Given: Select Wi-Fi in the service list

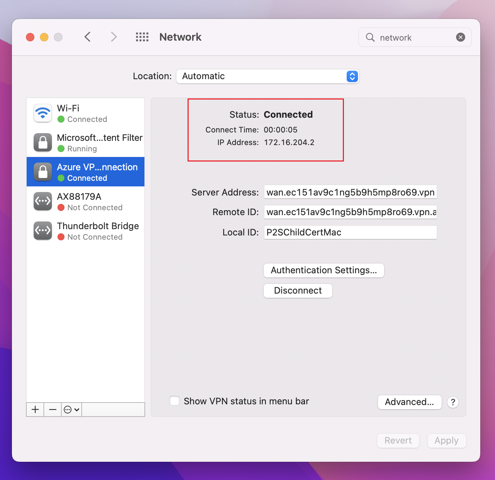Looking at the screenshot, I should 86,113.
